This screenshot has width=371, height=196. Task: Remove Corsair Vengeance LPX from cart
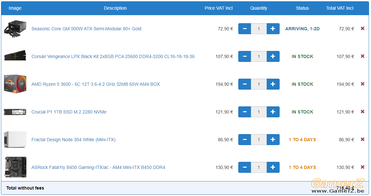pos(363,56)
